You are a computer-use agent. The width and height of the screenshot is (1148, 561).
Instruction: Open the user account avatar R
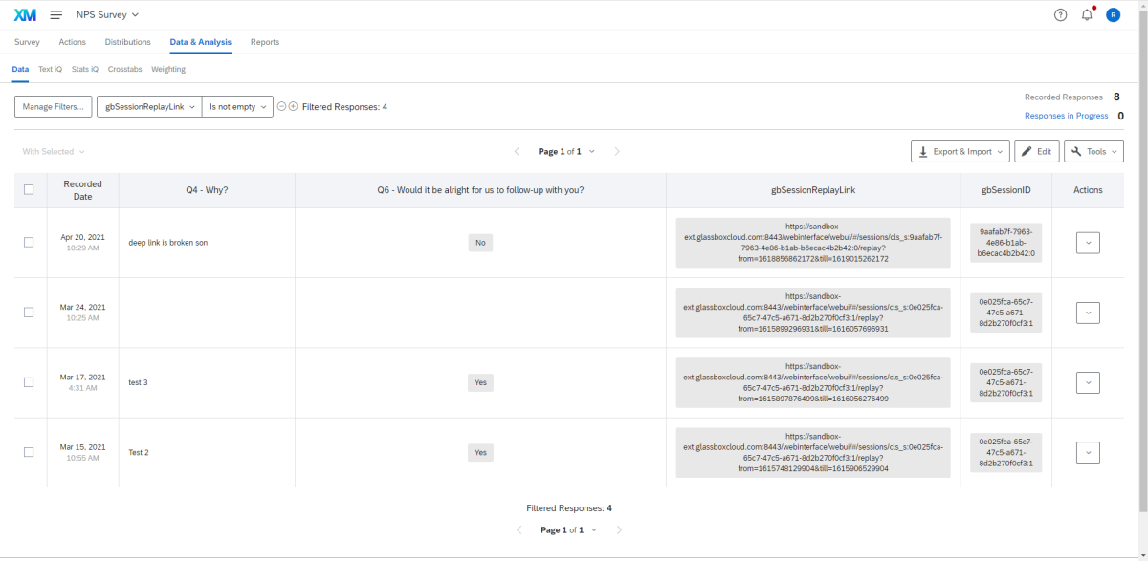point(1114,14)
